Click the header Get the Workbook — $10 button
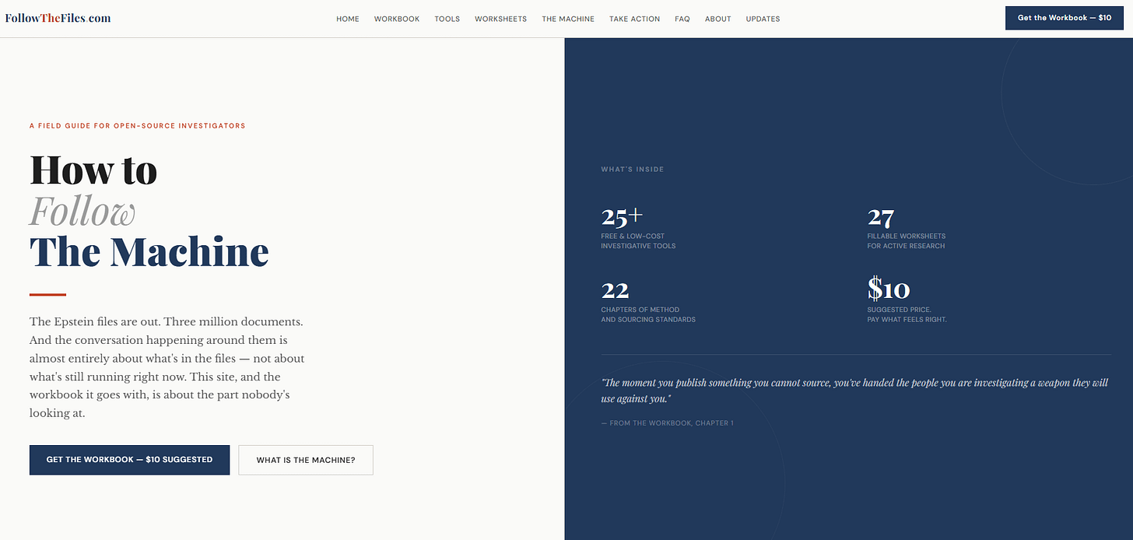 point(1065,18)
